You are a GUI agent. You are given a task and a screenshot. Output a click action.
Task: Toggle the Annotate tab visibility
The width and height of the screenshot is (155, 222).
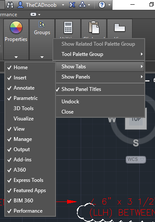(x=30, y=88)
